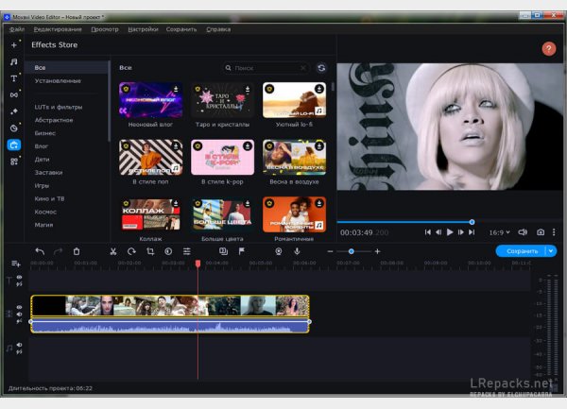Screen dimensions: 567x409
Task: Open the overlay picture-in-picture tool icon
Action: point(223,251)
